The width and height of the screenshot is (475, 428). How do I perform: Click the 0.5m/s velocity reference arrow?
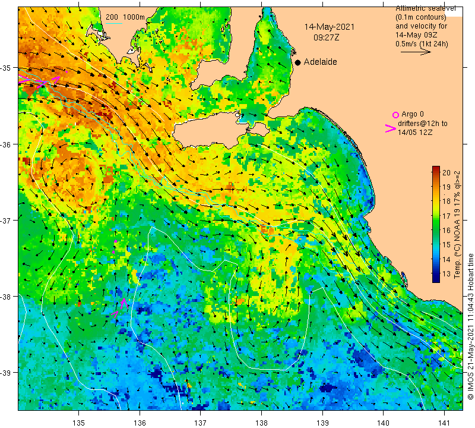pyautogui.click(x=416, y=52)
